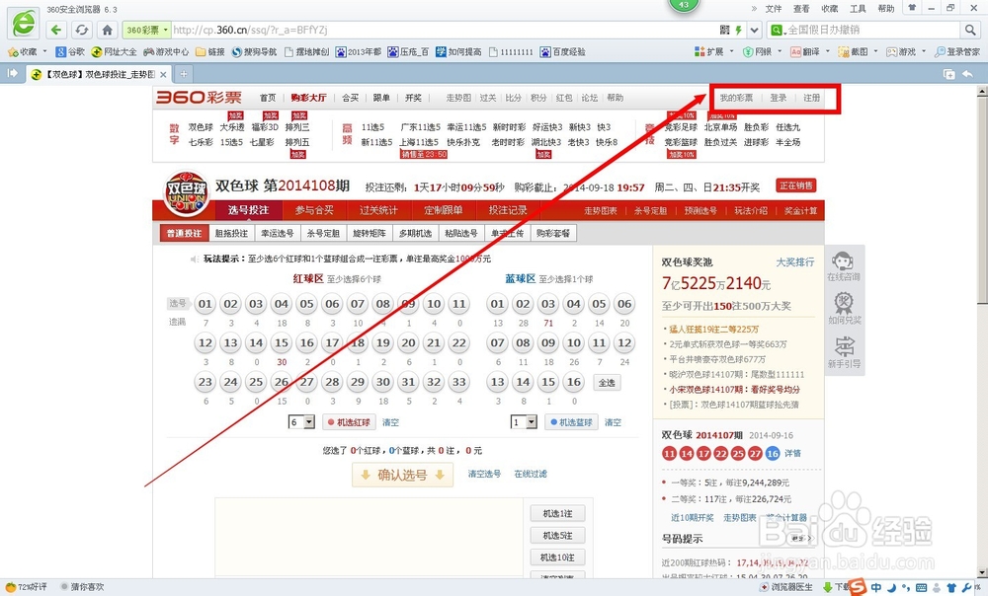Switch to the 参与合买 tab

[x=314, y=210]
